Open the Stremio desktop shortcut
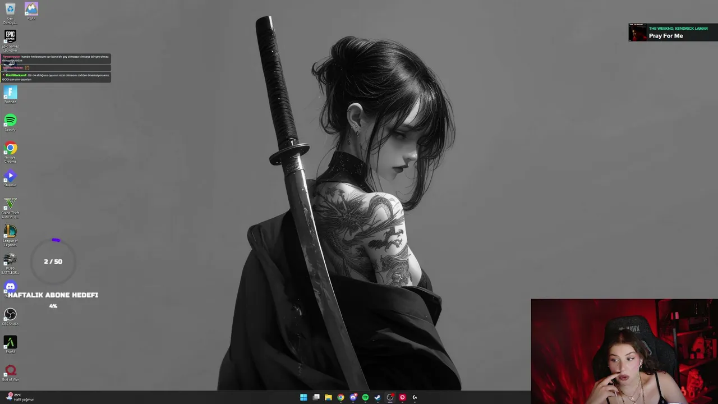Image resolution: width=718 pixels, height=404 pixels. pyautogui.click(x=10, y=178)
